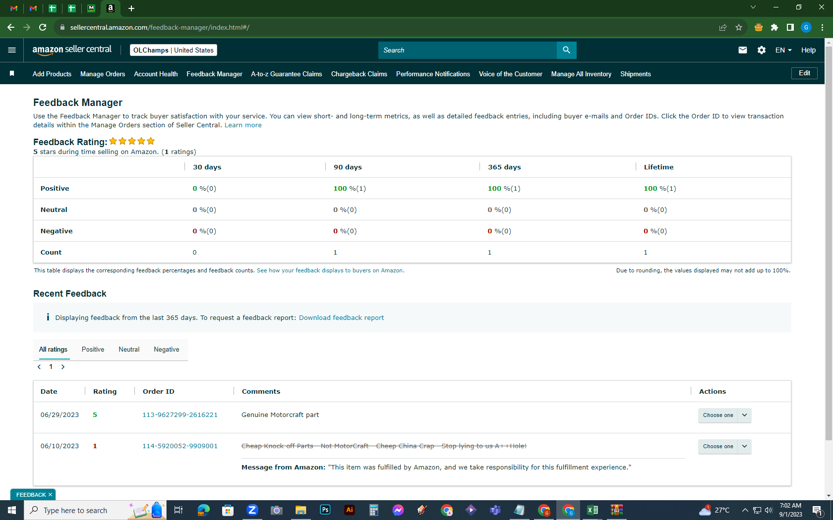Open order ID 114-5920052-9909001

click(180, 446)
